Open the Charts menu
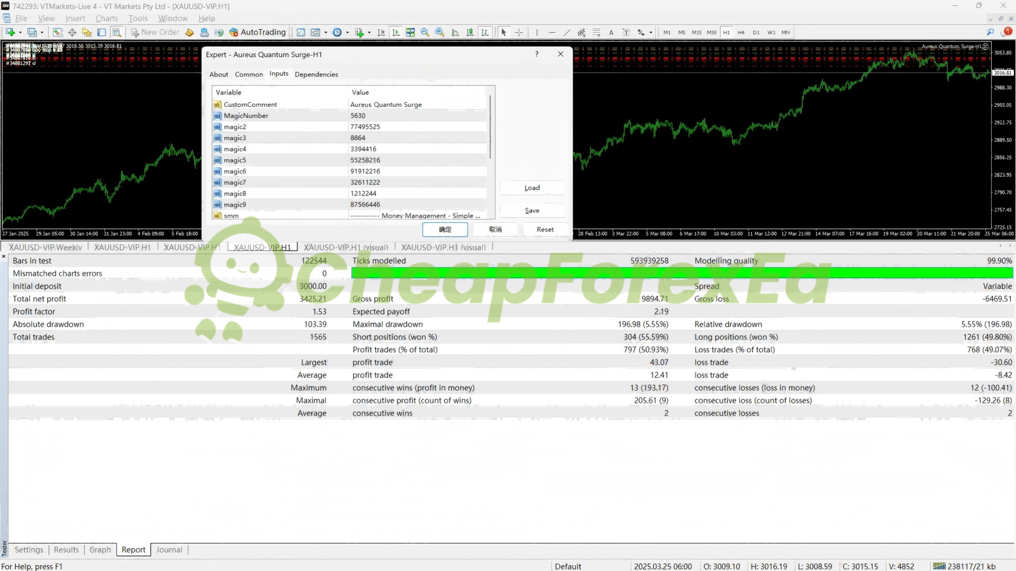 (106, 19)
